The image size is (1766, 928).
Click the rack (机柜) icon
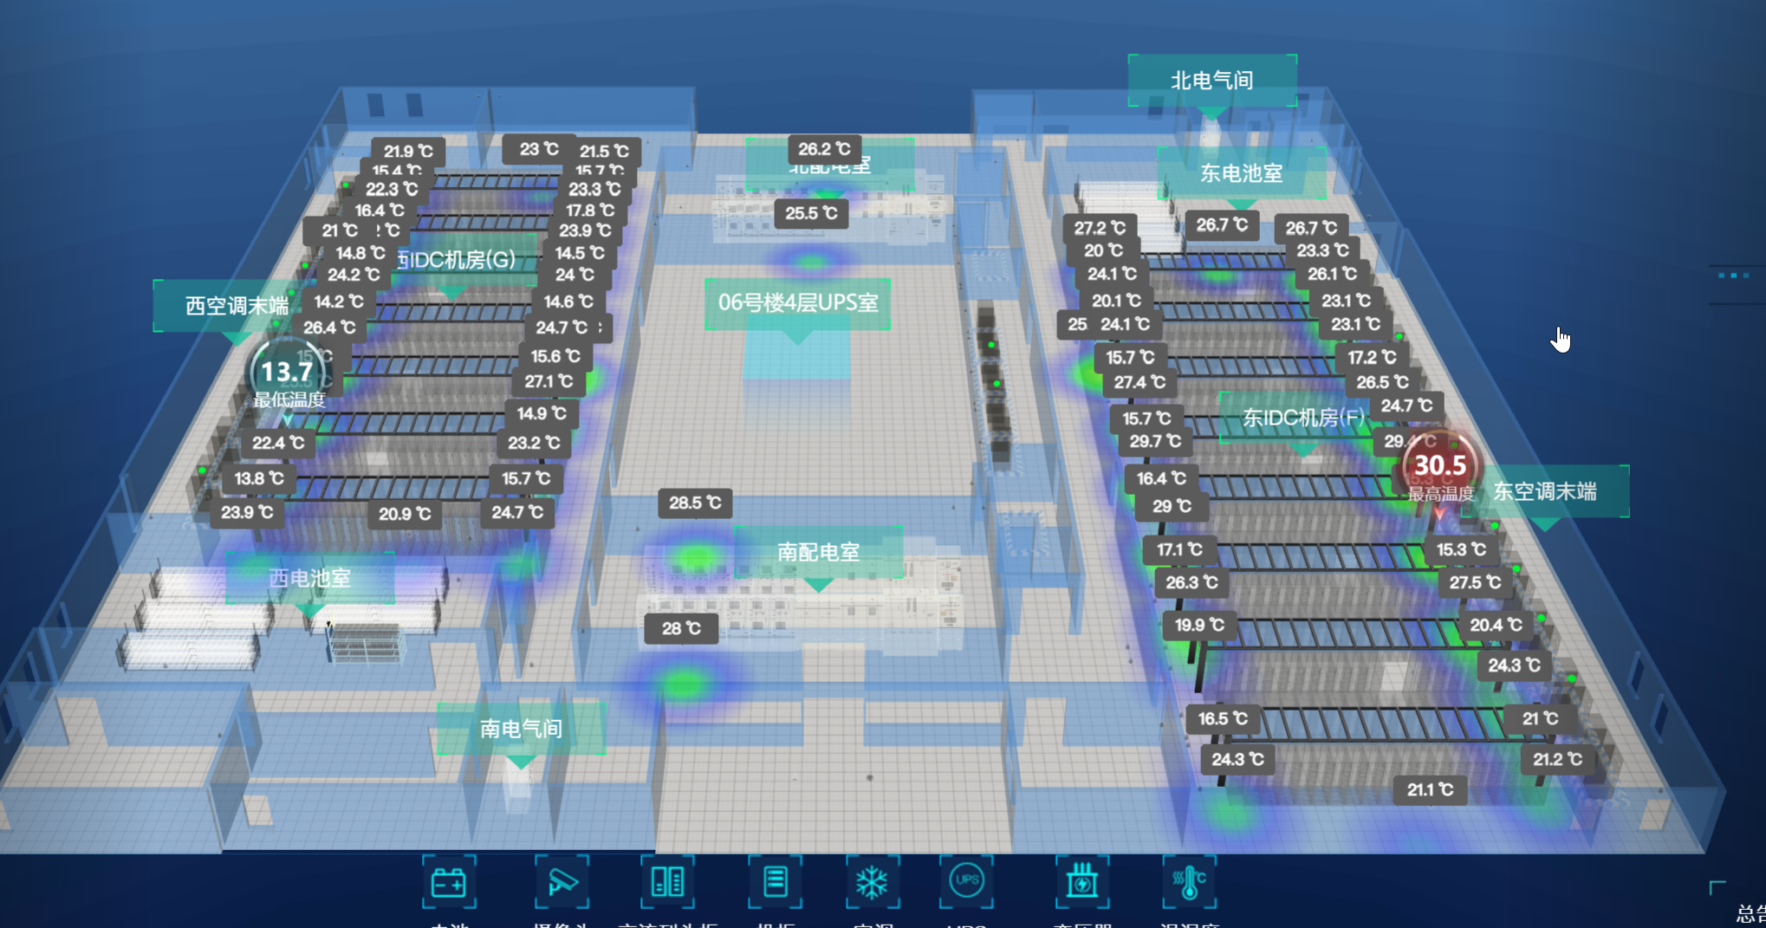776,883
